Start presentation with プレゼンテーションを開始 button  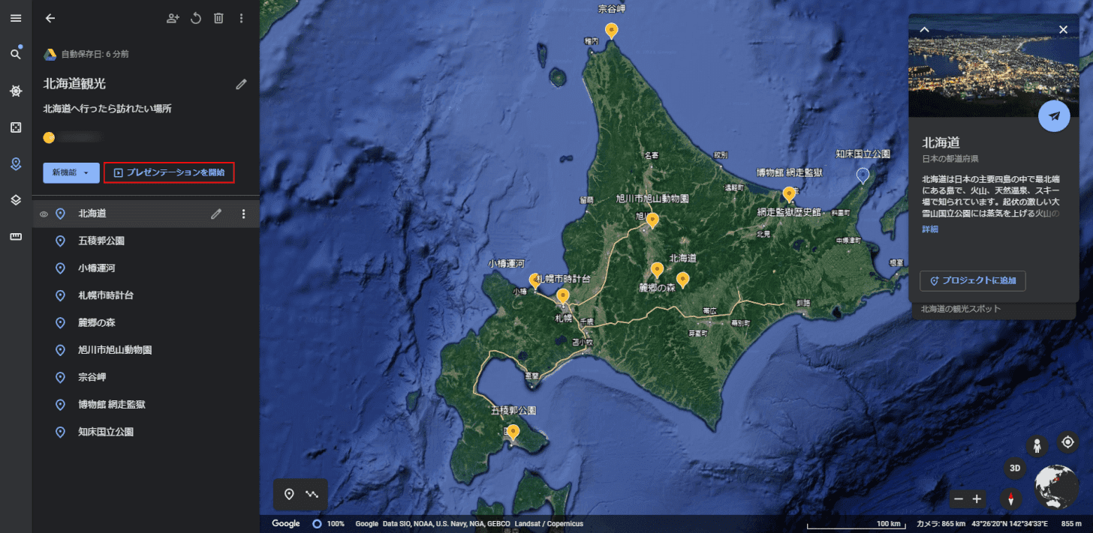click(169, 172)
